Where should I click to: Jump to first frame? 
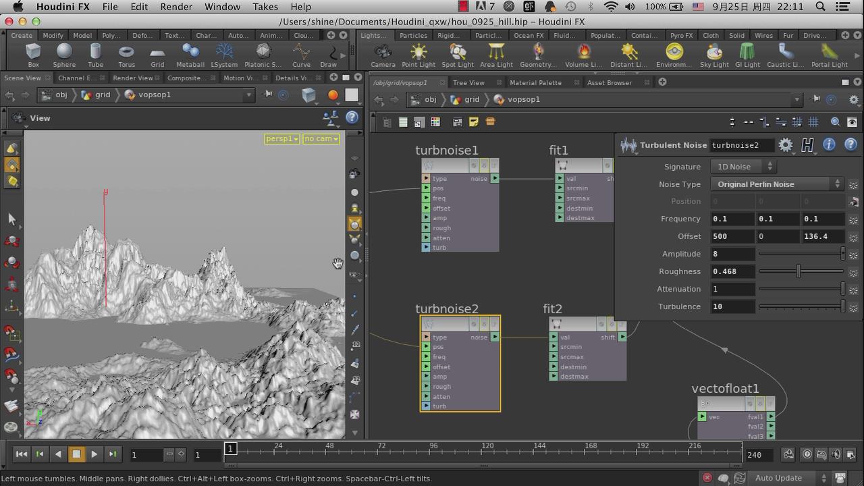pyautogui.click(x=21, y=454)
